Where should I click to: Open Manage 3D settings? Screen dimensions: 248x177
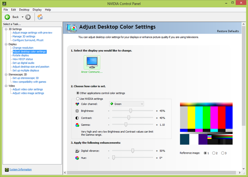point(24,36)
